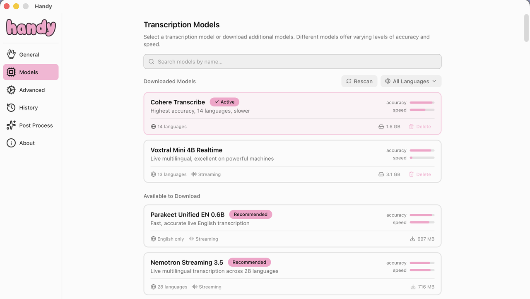Click Parakeet Unified speed bar
This screenshot has width=530, height=299.
click(x=422, y=222)
